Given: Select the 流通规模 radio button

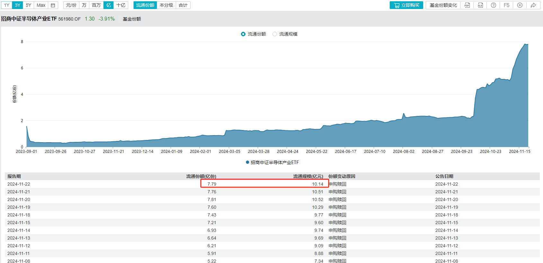Looking at the screenshot, I should [275, 34].
